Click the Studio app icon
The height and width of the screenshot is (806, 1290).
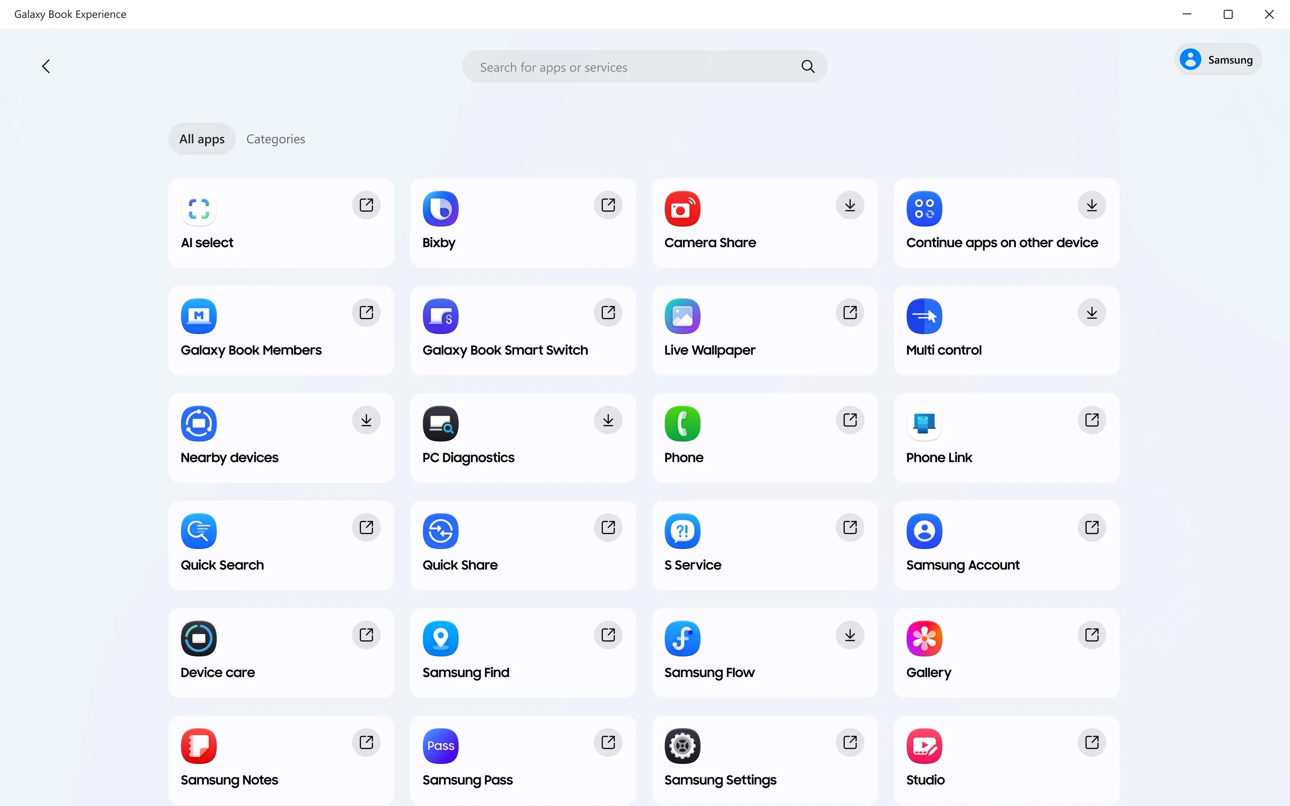924,746
